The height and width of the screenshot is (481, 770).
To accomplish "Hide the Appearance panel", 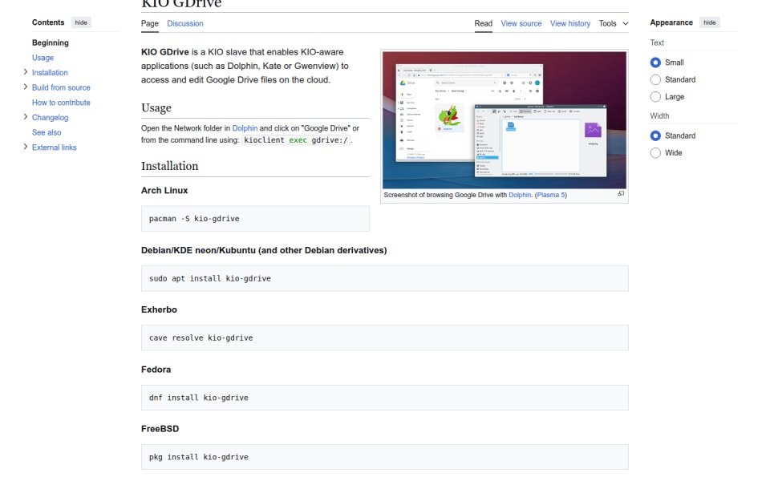I will [x=710, y=22].
